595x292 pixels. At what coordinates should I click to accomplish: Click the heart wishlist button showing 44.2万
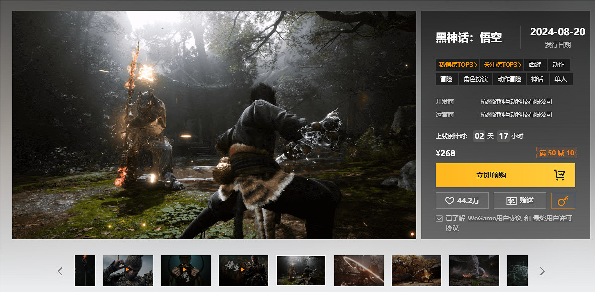point(462,201)
